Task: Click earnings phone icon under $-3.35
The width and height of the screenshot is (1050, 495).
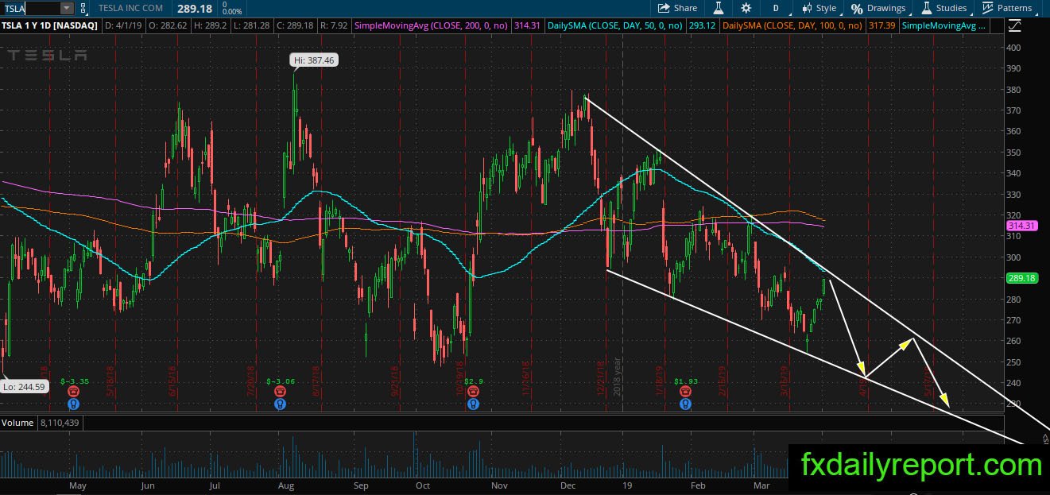Action: tap(73, 392)
